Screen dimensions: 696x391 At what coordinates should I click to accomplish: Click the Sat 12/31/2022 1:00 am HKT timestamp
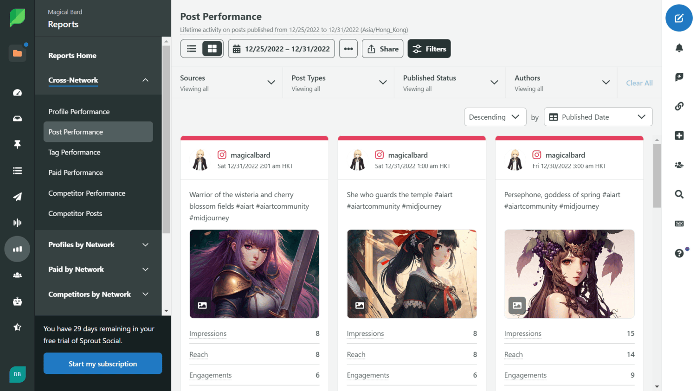pos(412,166)
